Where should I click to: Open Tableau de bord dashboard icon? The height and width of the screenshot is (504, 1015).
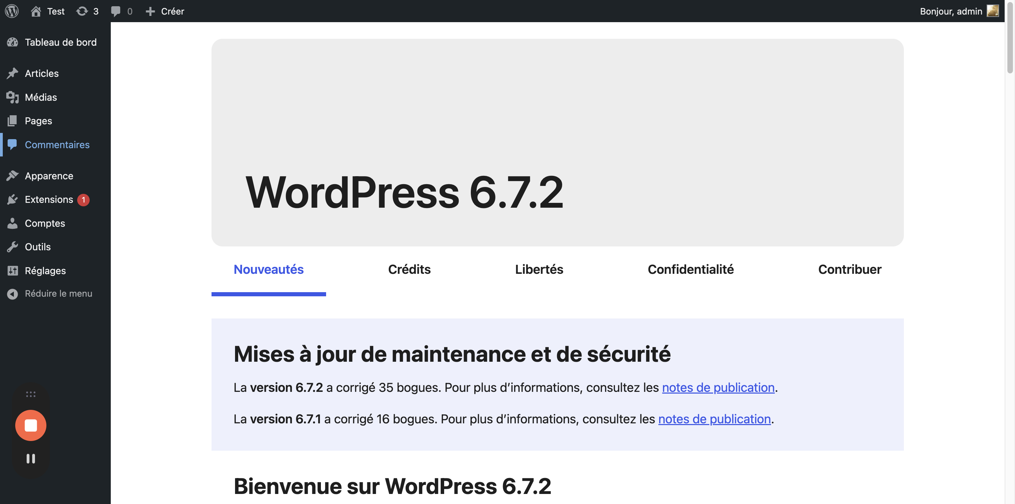(12, 42)
